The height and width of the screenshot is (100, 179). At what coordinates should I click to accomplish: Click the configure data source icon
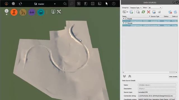138,12
